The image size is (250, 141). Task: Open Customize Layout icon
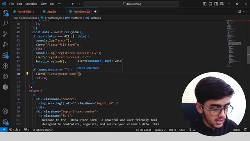click(x=222, y=4)
